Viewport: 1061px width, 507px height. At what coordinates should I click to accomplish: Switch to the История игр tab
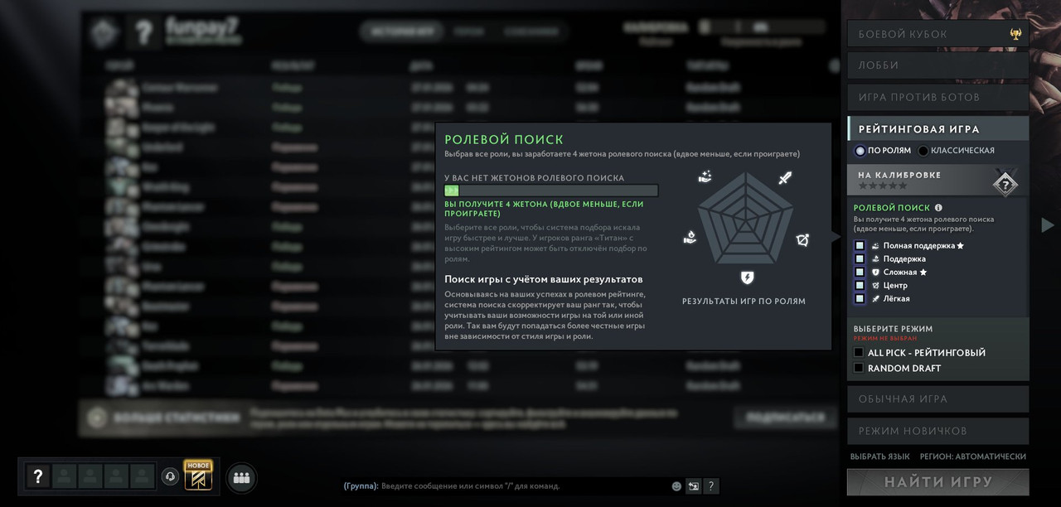401,32
